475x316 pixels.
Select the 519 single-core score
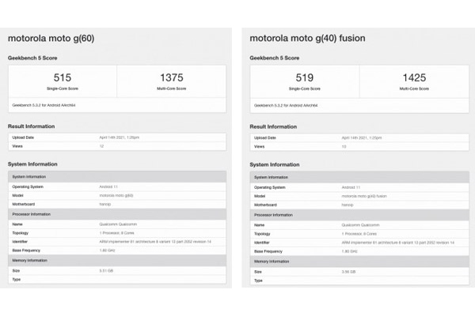(x=303, y=77)
